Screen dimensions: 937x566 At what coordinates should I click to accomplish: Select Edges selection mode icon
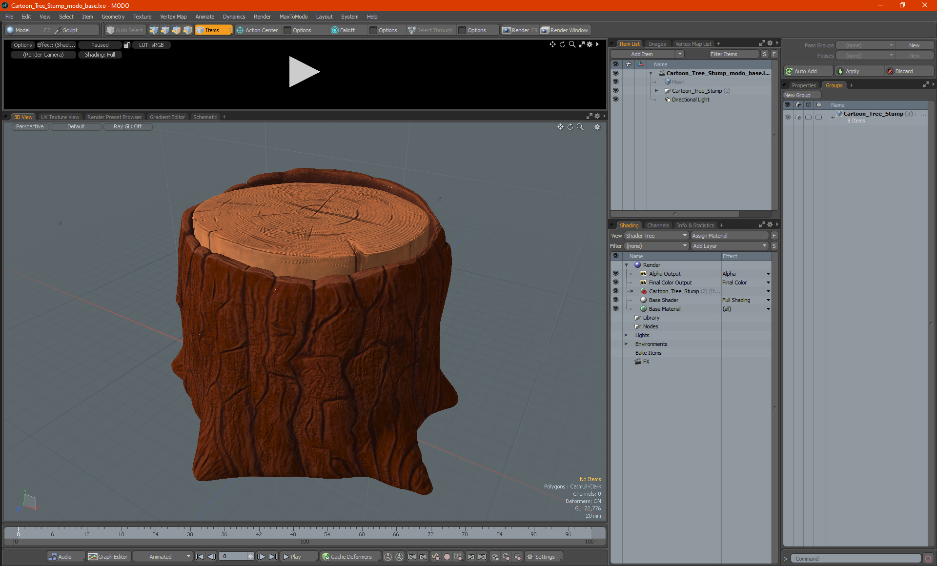click(x=165, y=30)
